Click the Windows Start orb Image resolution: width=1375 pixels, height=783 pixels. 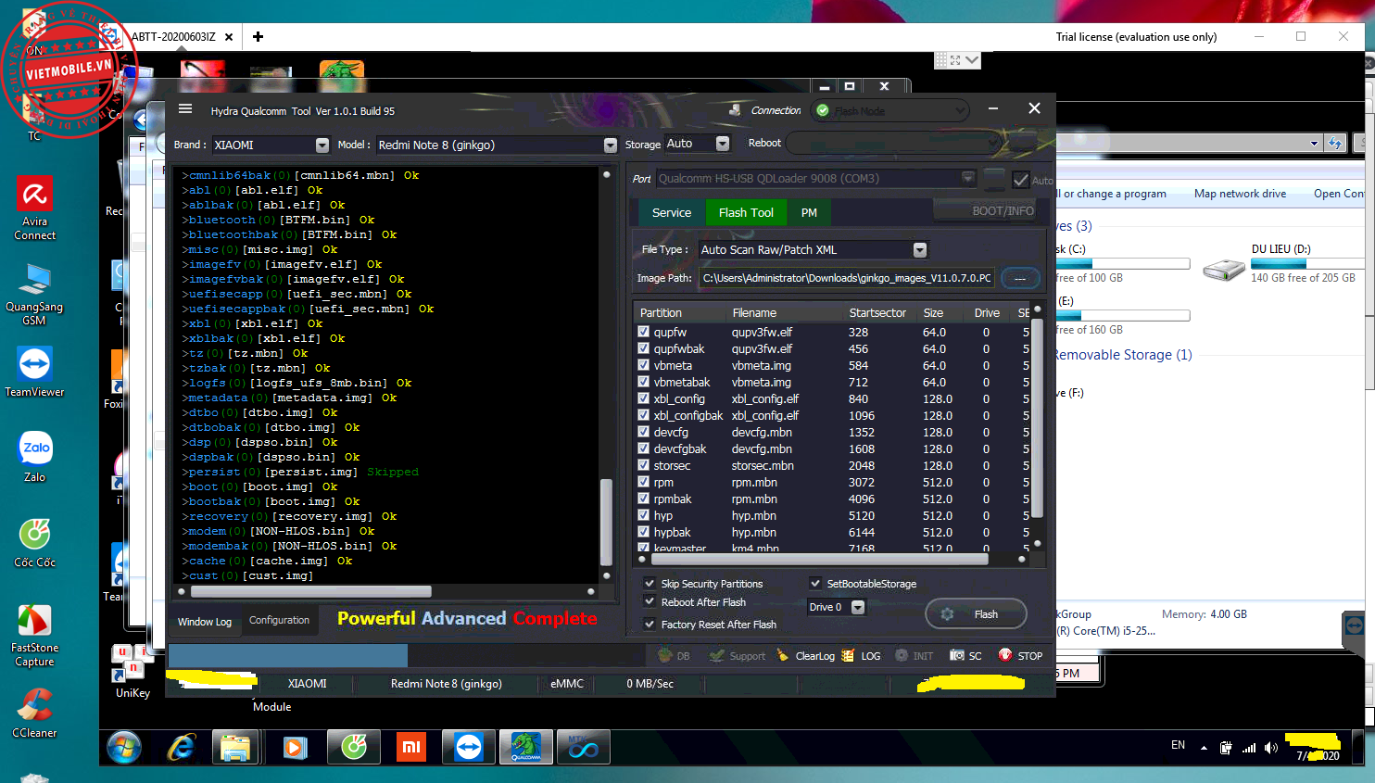pos(124,747)
